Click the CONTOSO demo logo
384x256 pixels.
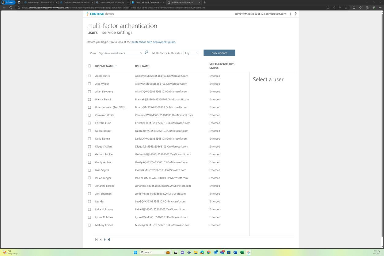100,14
